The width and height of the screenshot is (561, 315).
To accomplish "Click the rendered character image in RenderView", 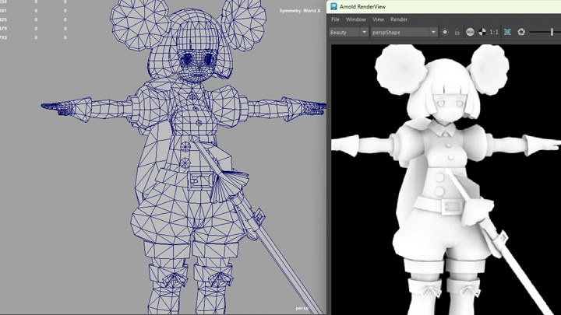I will [446, 180].
